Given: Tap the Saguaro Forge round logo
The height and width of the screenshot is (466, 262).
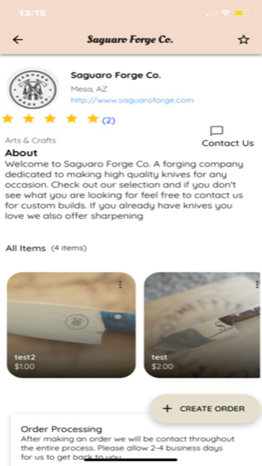Looking at the screenshot, I should [x=33, y=89].
